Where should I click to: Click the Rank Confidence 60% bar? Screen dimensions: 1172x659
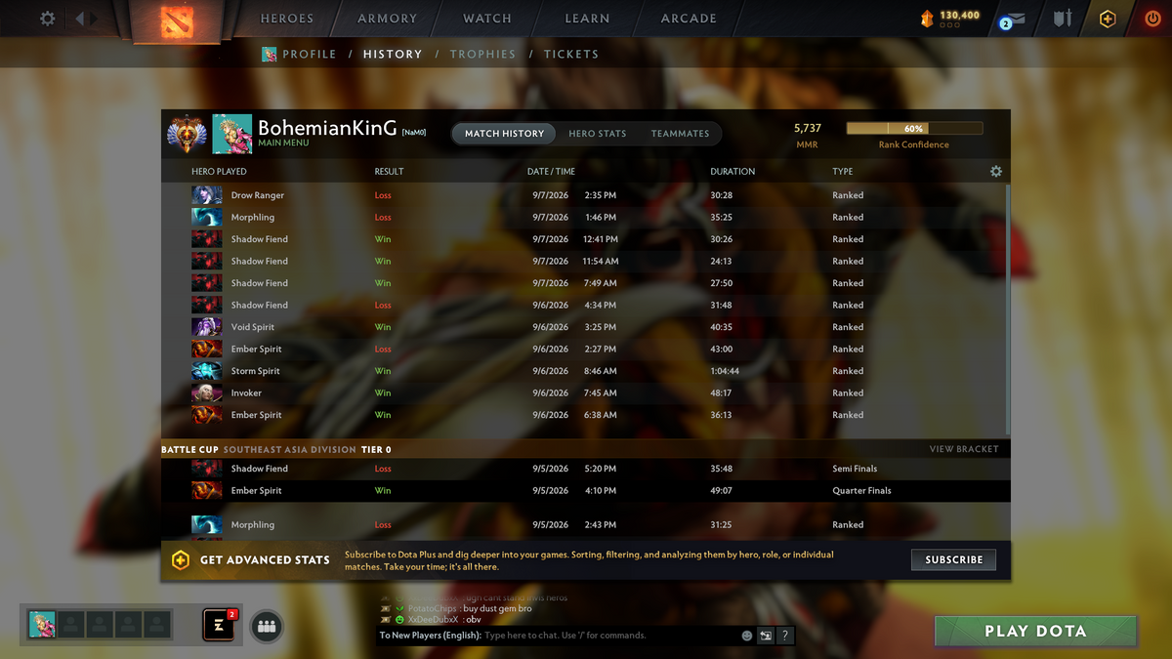(x=914, y=128)
